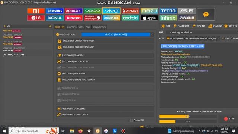Click PRELOADER Erase FRP
This screenshot has width=238, height=134.
[105, 55]
